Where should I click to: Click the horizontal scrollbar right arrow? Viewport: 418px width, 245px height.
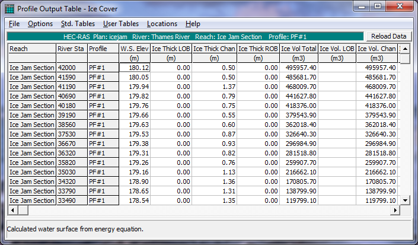tap(395, 211)
